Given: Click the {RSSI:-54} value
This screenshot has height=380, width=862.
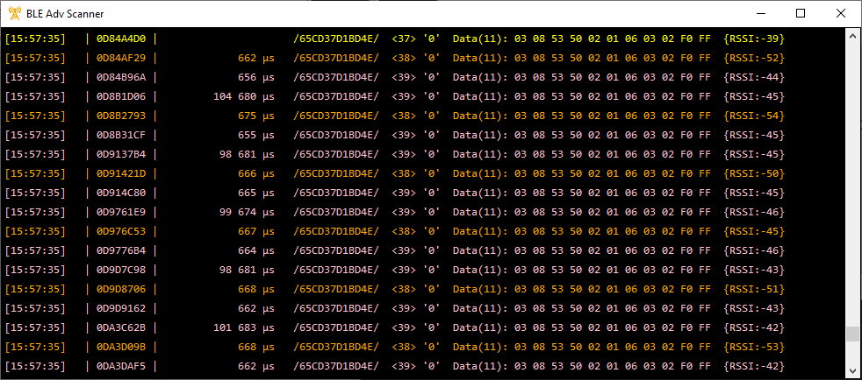Looking at the screenshot, I should click(x=754, y=116).
